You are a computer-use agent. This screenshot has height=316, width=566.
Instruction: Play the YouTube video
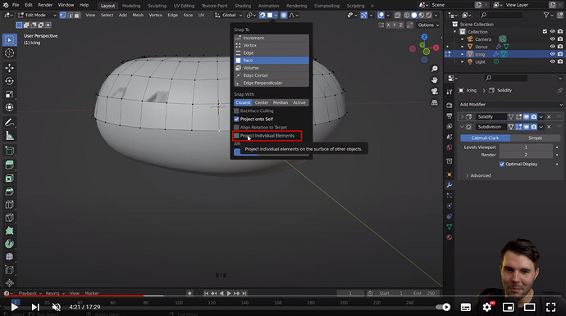pos(15,307)
